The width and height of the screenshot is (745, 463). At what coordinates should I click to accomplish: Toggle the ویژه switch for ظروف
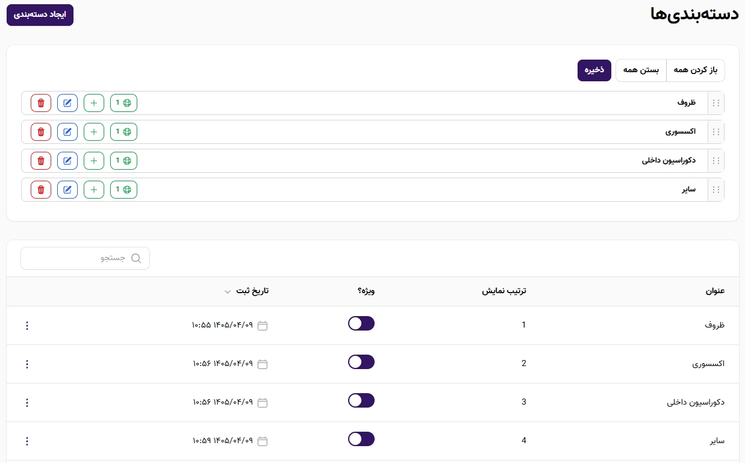pyautogui.click(x=361, y=323)
